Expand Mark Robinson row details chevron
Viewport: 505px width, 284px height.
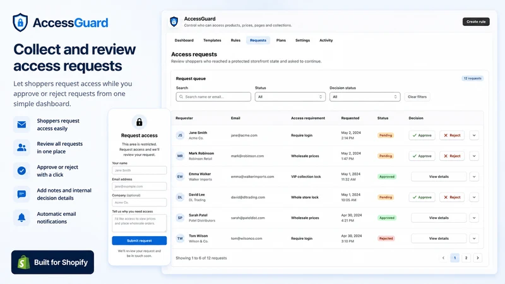[x=474, y=156]
